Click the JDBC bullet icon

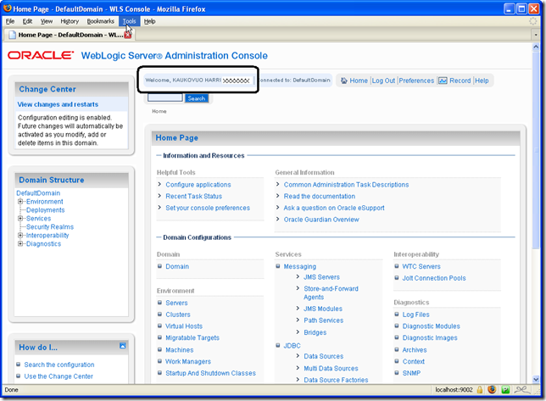click(x=278, y=345)
